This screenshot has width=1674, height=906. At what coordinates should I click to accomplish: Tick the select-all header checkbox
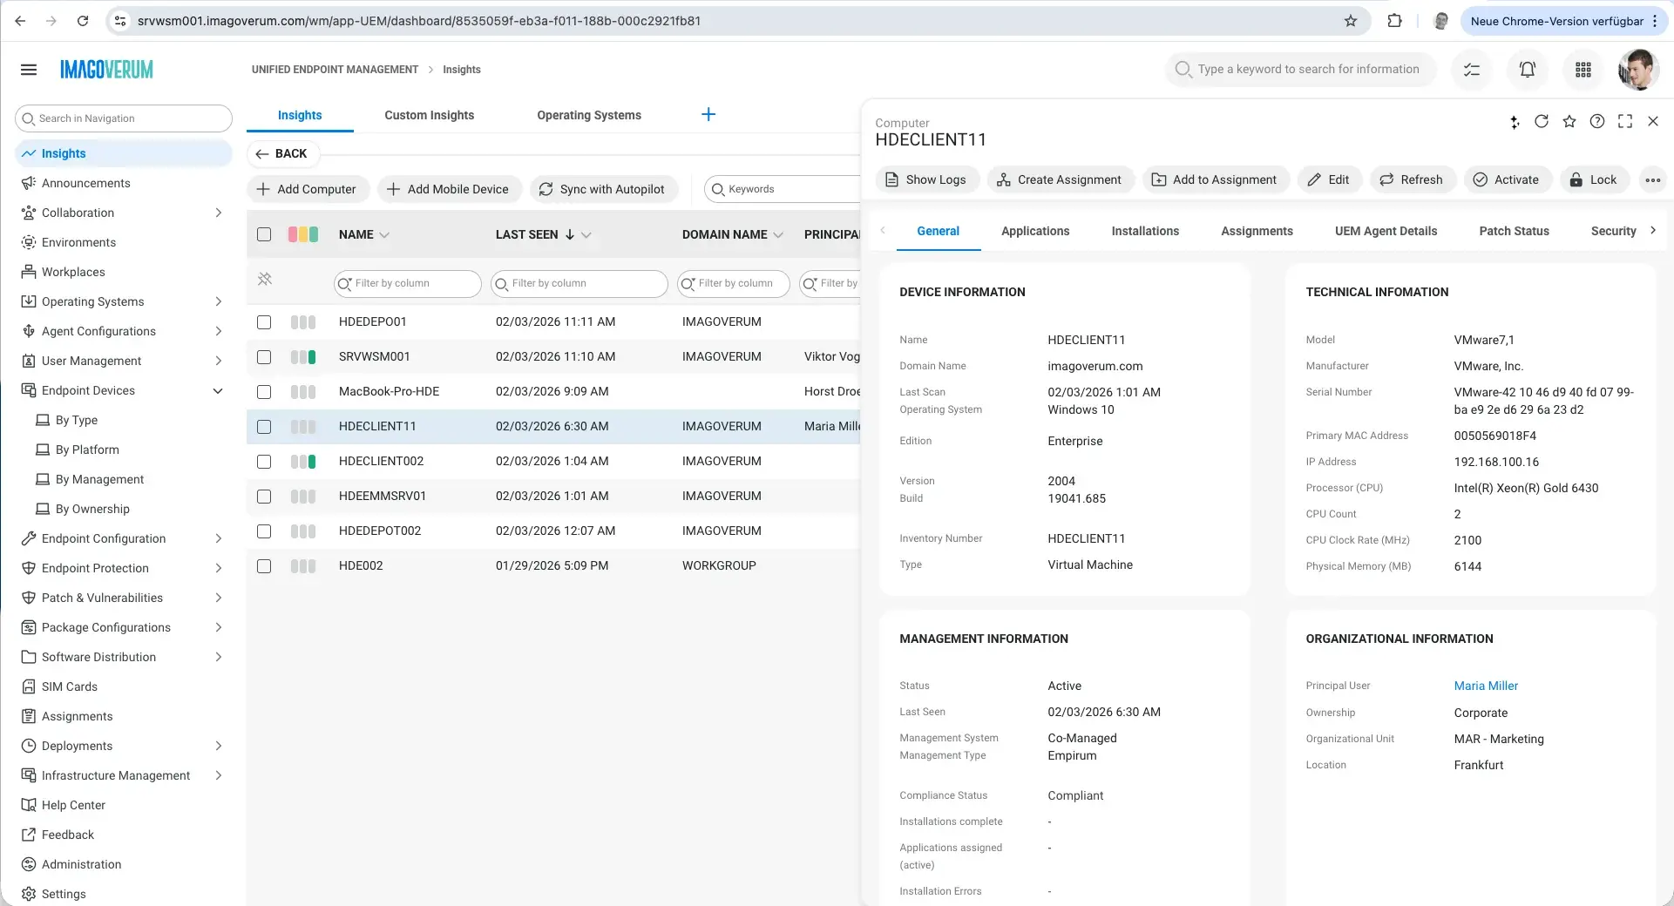tap(264, 234)
